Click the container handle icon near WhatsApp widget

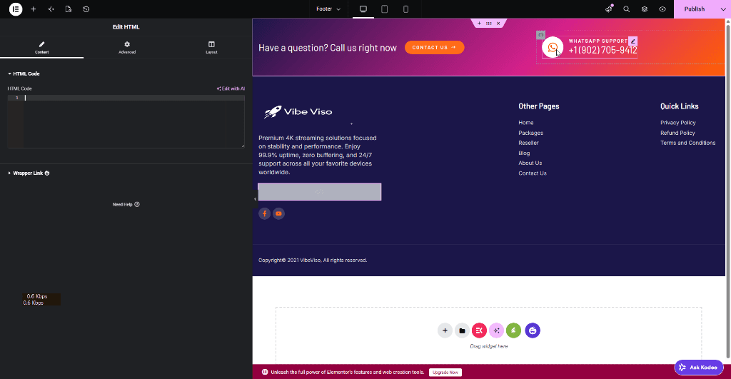point(541,35)
